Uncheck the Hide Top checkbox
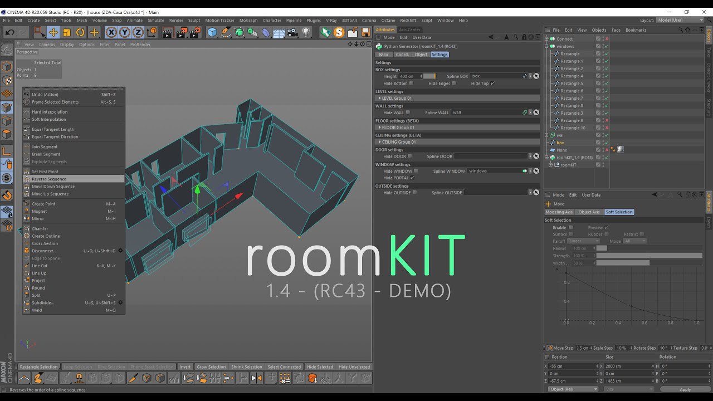Image resolution: width=713 pixels, height=401 pixels. (x=492, y=84)
